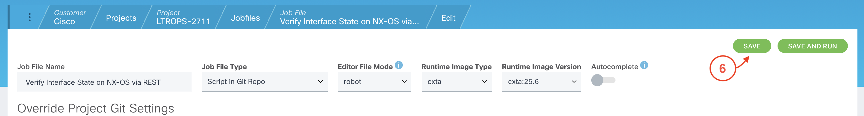Screen dimensions: 864x116
Task: Open the Job File breadcrumb item
Action: 349,17
